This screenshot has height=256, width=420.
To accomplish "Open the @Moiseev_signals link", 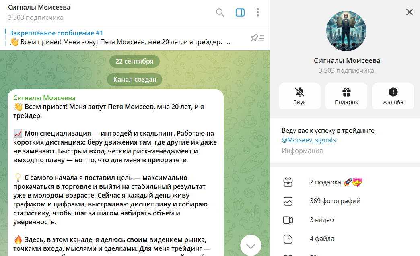I will pos(309,140).
